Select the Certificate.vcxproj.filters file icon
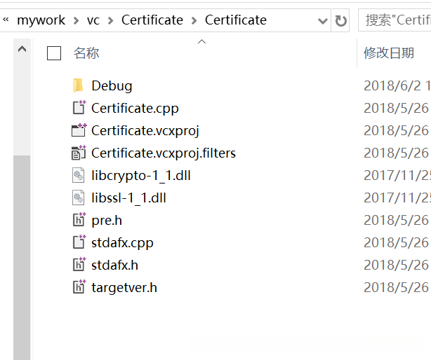This screenshot has width=431, height=360. pos(78,153)
